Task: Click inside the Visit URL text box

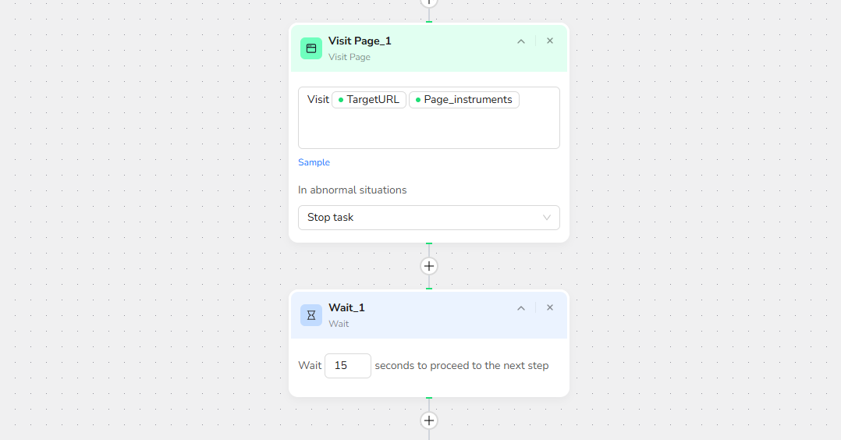Action: click(x=428, y=129)
